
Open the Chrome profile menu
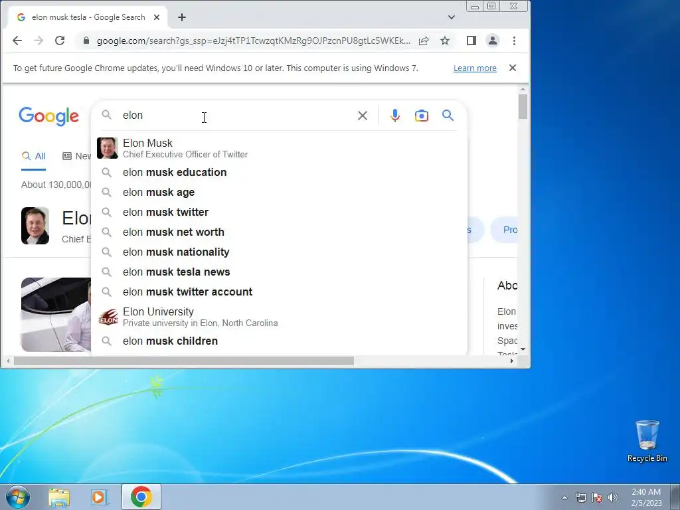point(493,41)
